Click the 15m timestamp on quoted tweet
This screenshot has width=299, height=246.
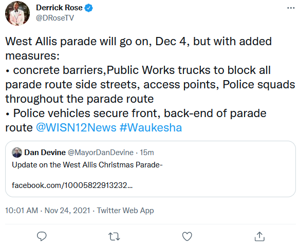pyautogui.click(x=147, y=153)
